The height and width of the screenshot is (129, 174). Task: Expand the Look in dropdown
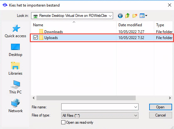(110, 16)
